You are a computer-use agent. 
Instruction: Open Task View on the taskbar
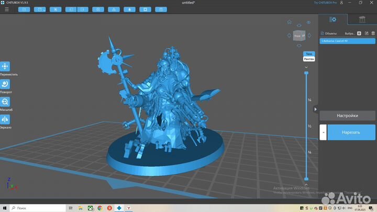(x=71, y=208)
